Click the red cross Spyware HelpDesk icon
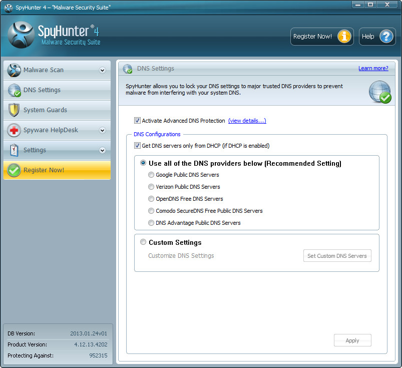Image resolution: width=402 pixels, height=368 pixels. click(14, 130)
